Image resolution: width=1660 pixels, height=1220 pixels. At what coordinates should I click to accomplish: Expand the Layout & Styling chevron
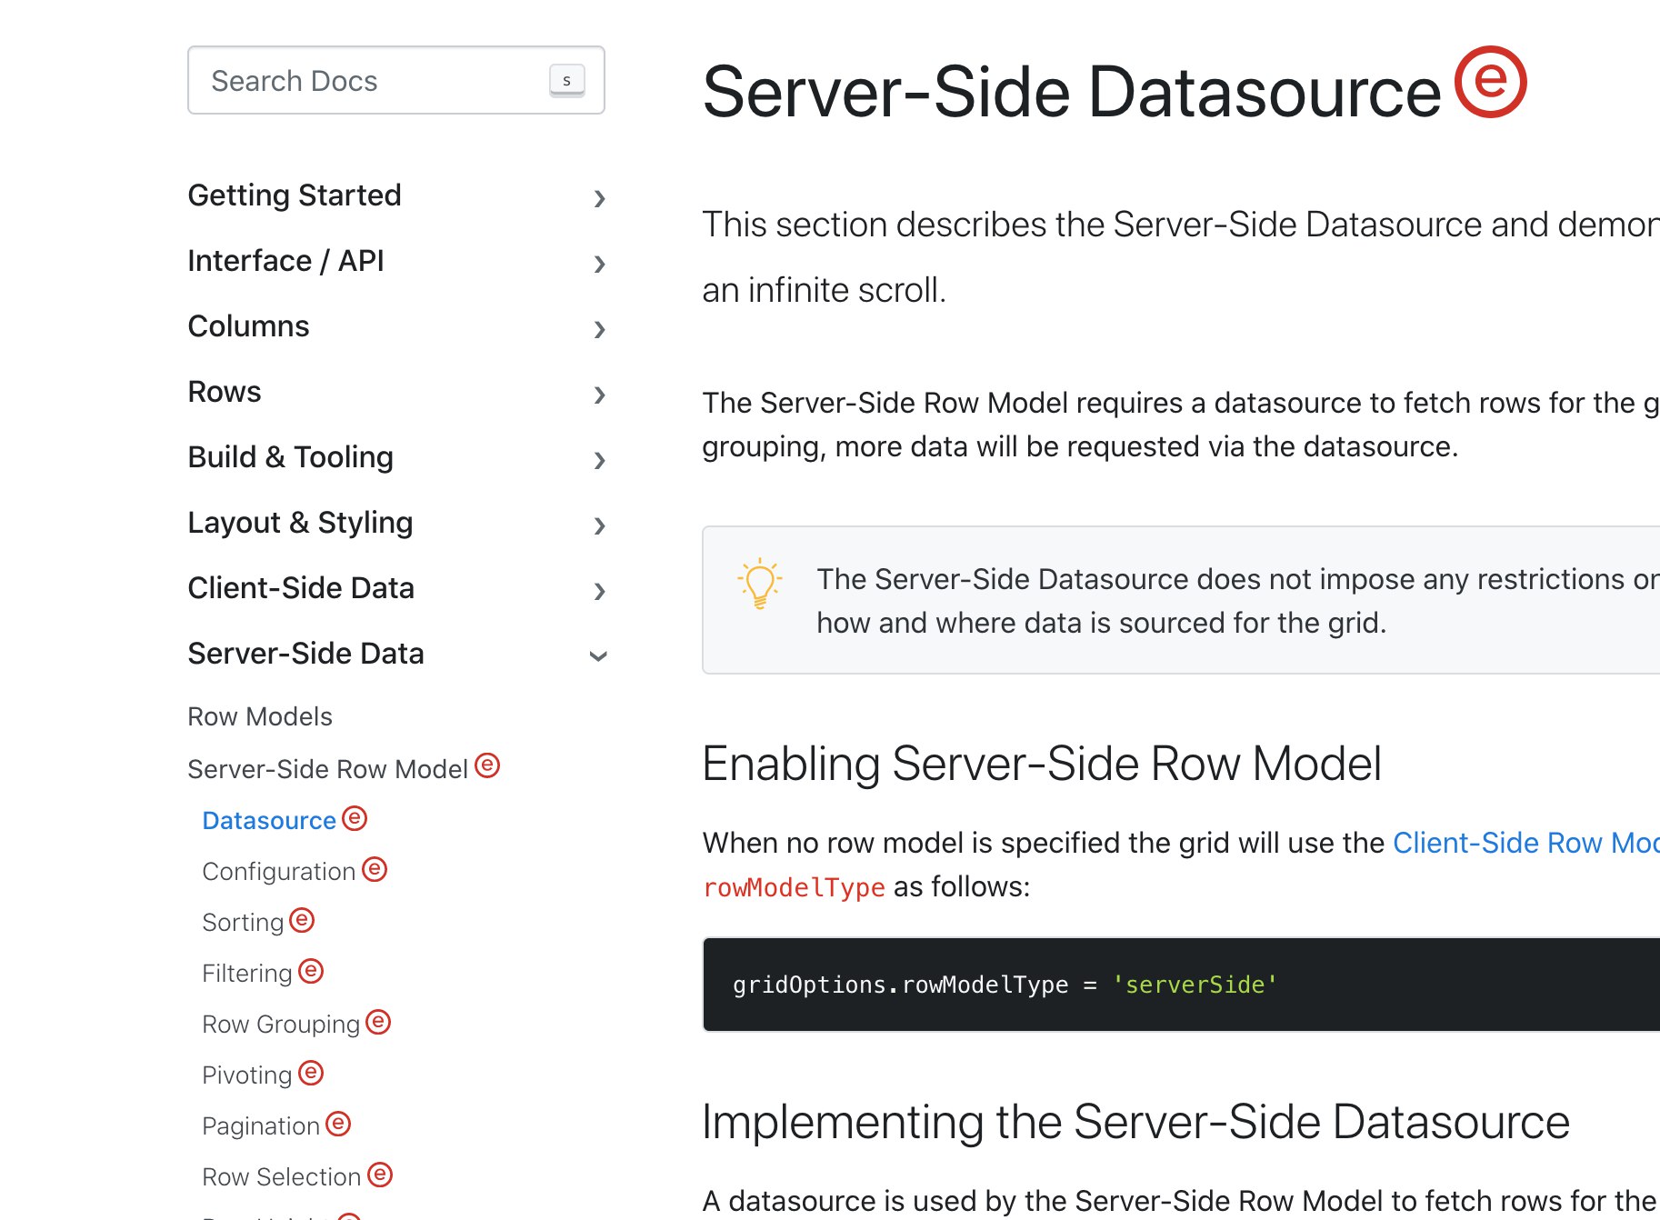pyautogui.click(x=599, y=525)
